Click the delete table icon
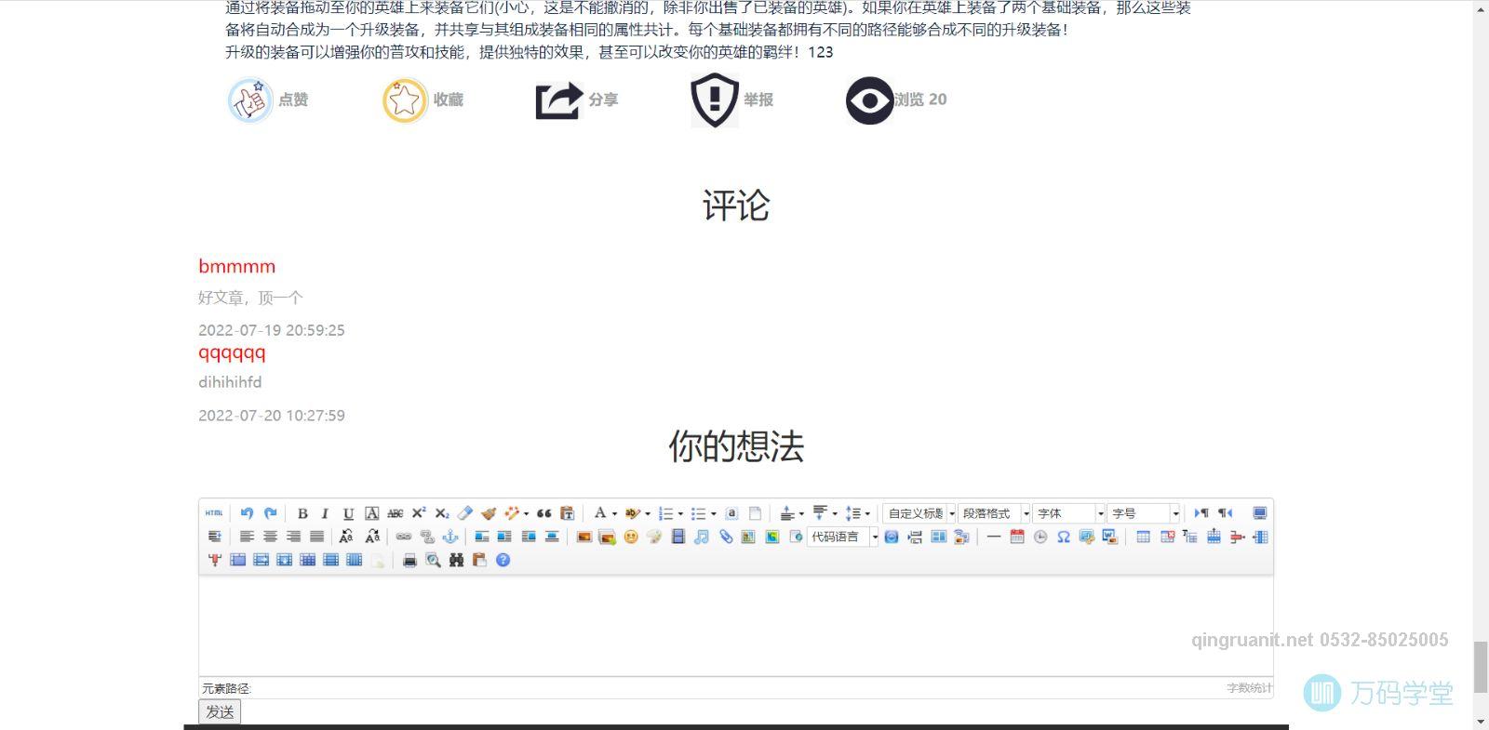Screen dimensions: 1489x730 pos(1167,537)
